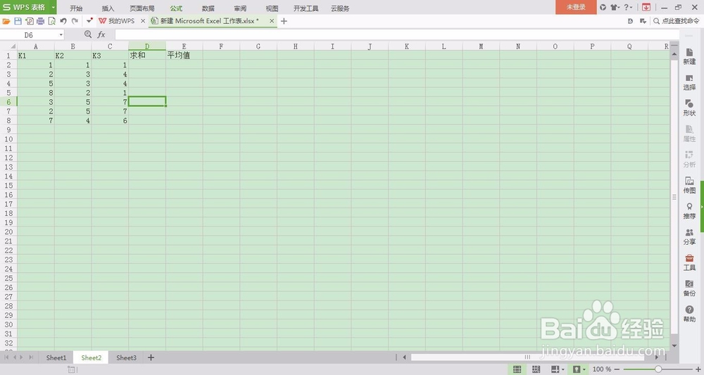Open the 插入 ribbon tab

[x=108, y=8]
